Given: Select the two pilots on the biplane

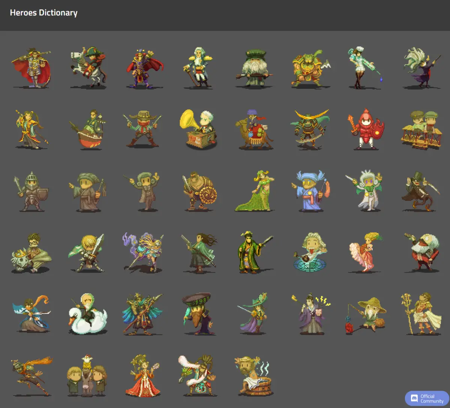Looking at the screenshot, I should 421,129.
